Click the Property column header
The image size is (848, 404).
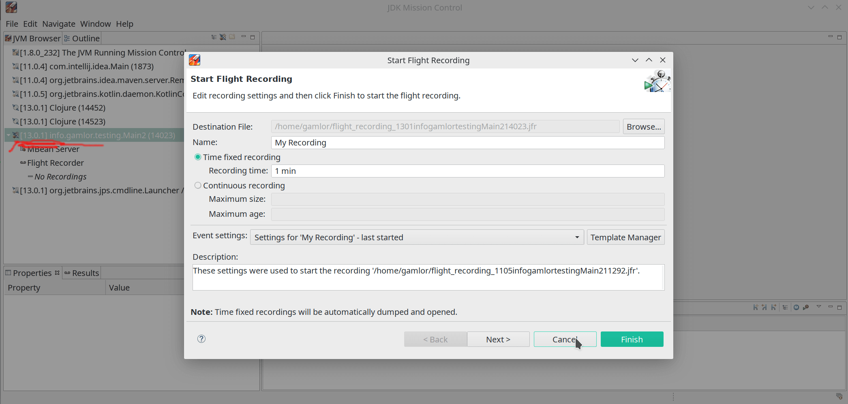pyautogui.click(x=55, y=287)
